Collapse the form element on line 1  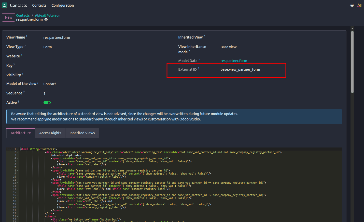[17, 149]
